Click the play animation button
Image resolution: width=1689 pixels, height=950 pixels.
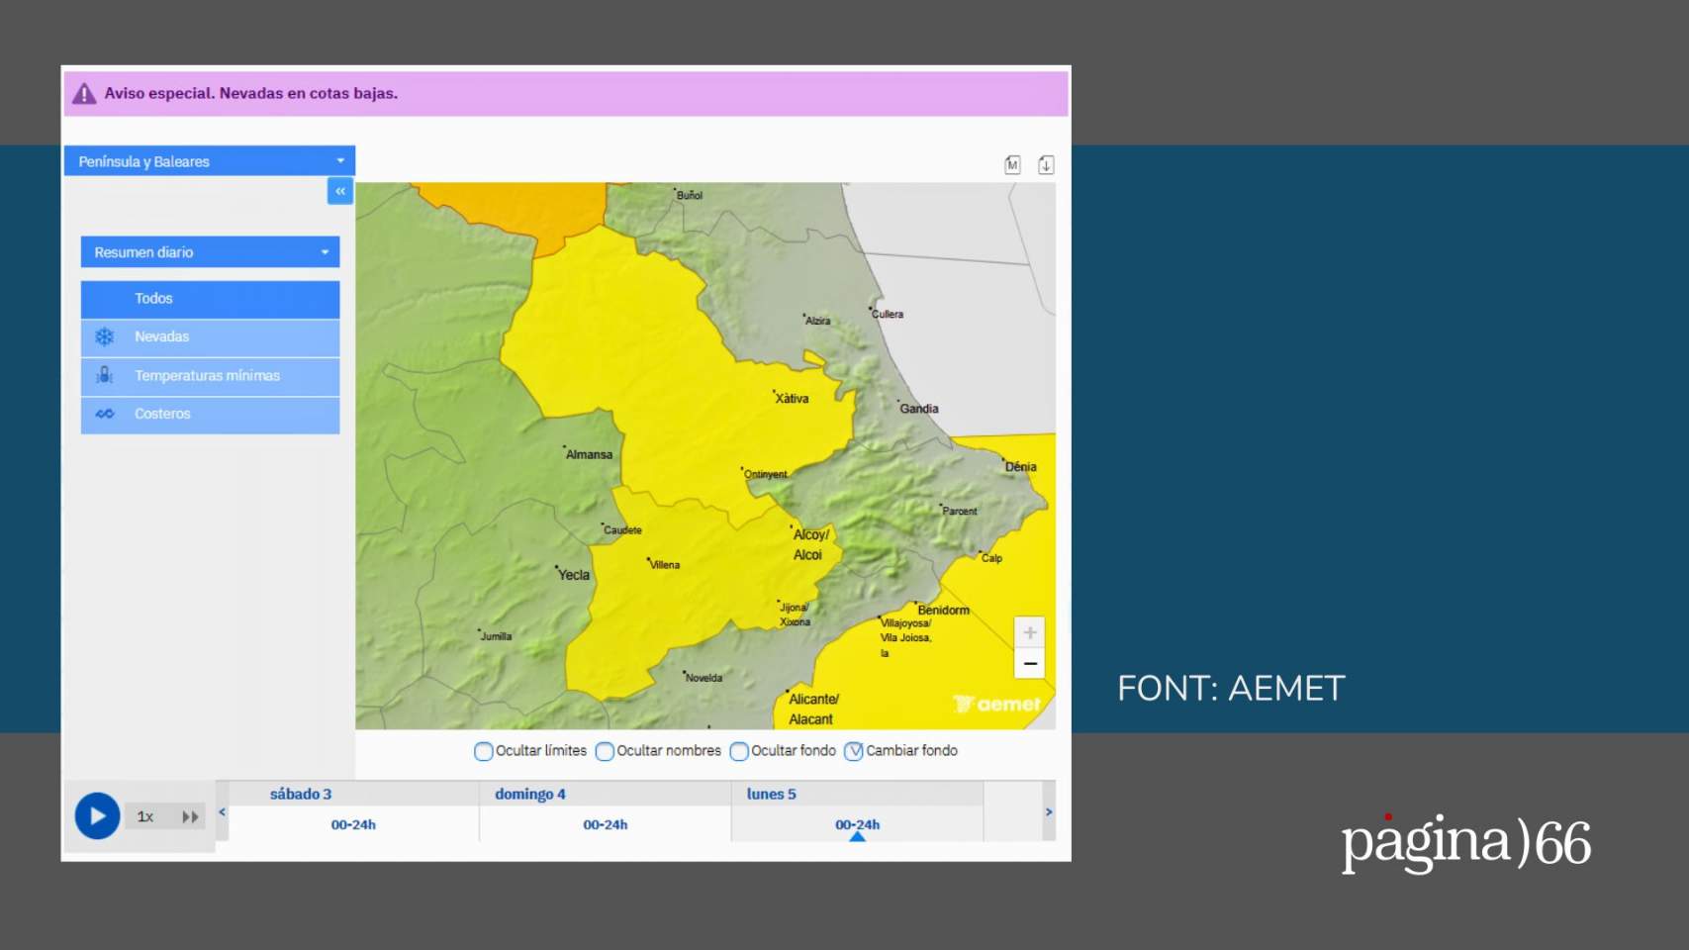tap(97, 816)
